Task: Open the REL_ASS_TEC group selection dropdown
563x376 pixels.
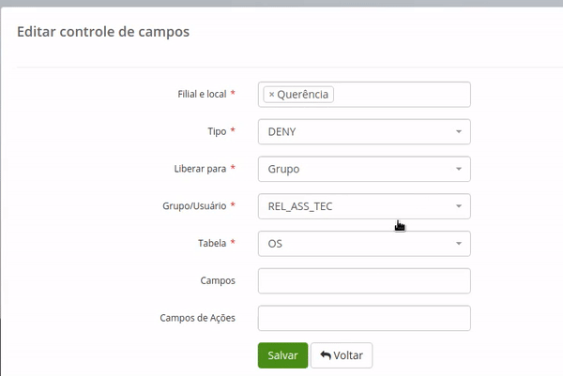Action: [357, 206]
